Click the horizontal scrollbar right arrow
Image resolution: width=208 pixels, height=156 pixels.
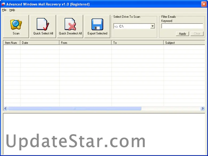[203, 108]
